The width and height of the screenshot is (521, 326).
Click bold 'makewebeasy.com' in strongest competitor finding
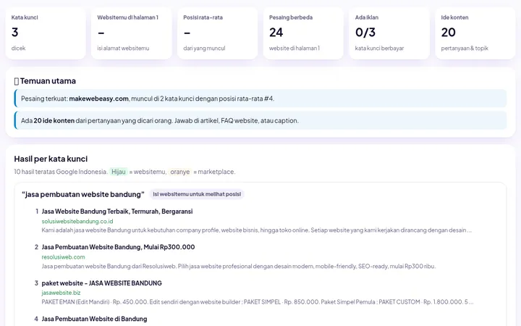tap(98, 99)
